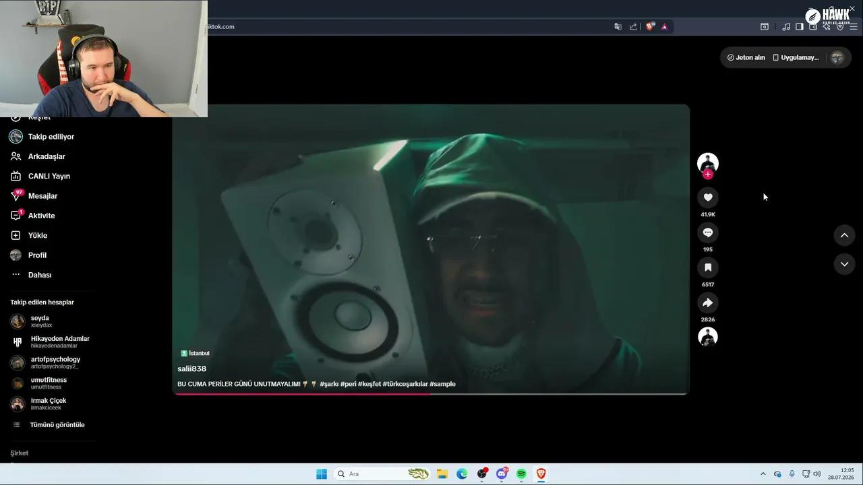Click the Aktivite icon with the notification badge
The image size is (863, 485).
(x=16, y=216)
